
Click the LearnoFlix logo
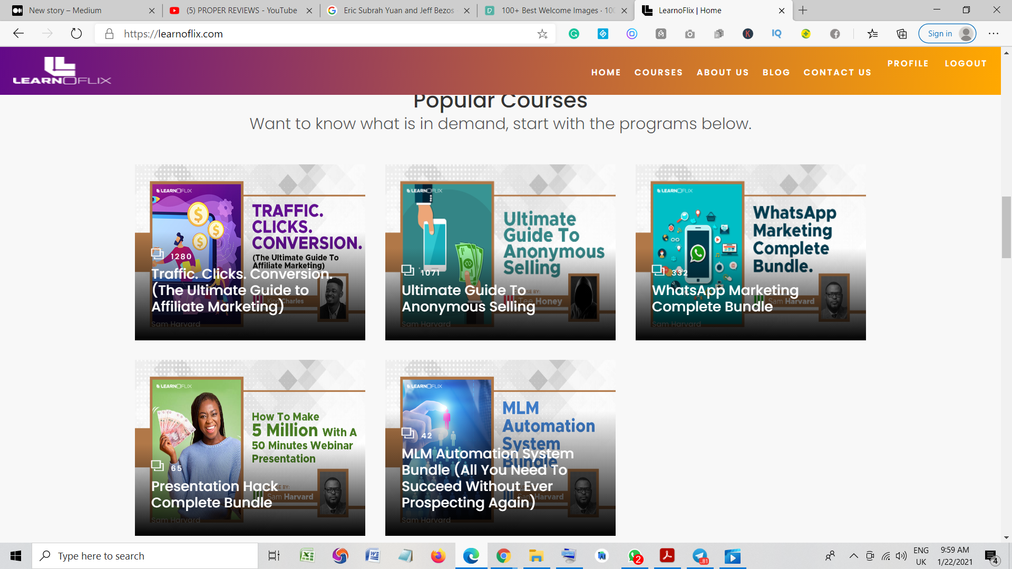pos(62,71)
